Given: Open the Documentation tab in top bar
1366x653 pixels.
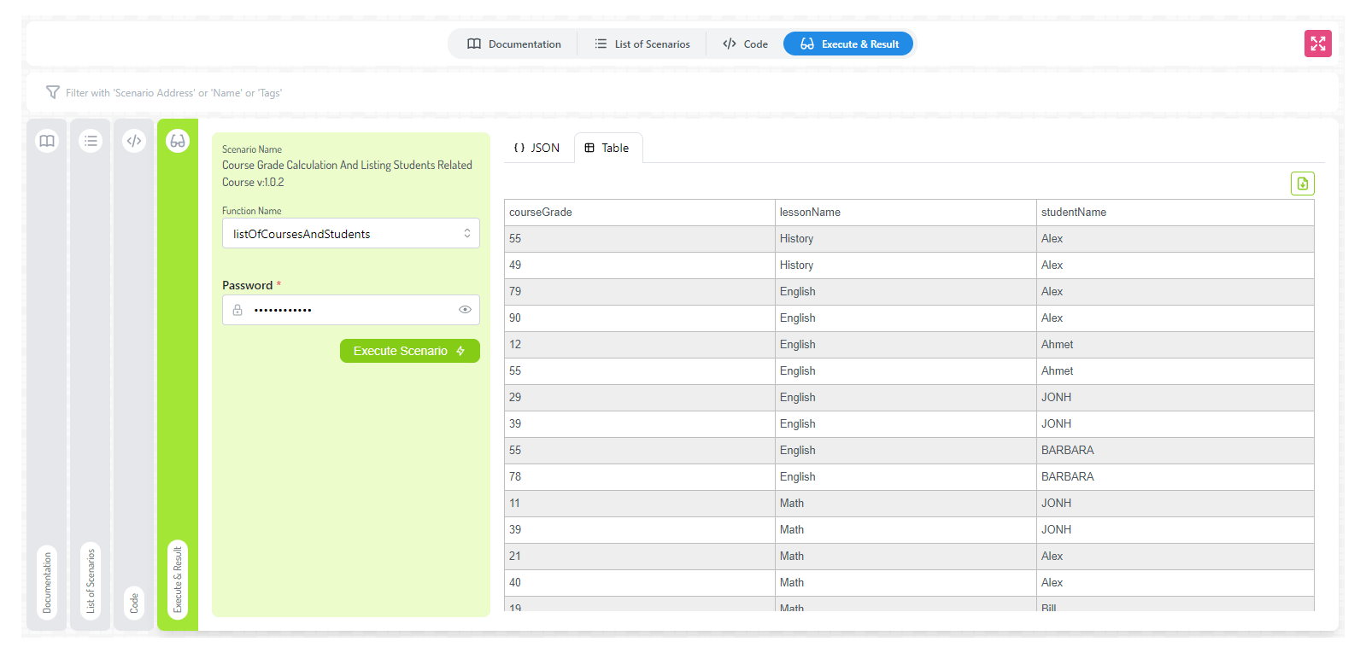Looking at the screenshot, I should pos(514,44).
